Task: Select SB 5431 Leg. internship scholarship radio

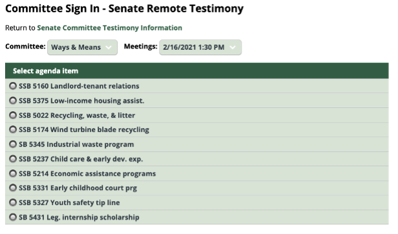Action: point(13,217)
